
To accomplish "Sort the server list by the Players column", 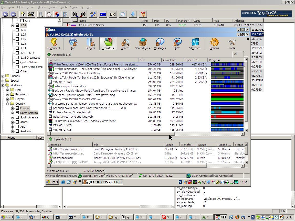I will point(184,21).
